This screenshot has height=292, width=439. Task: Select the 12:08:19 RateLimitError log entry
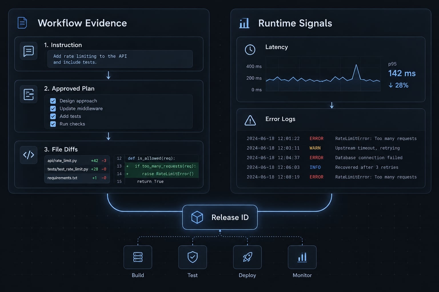click(x=332, y=177)
